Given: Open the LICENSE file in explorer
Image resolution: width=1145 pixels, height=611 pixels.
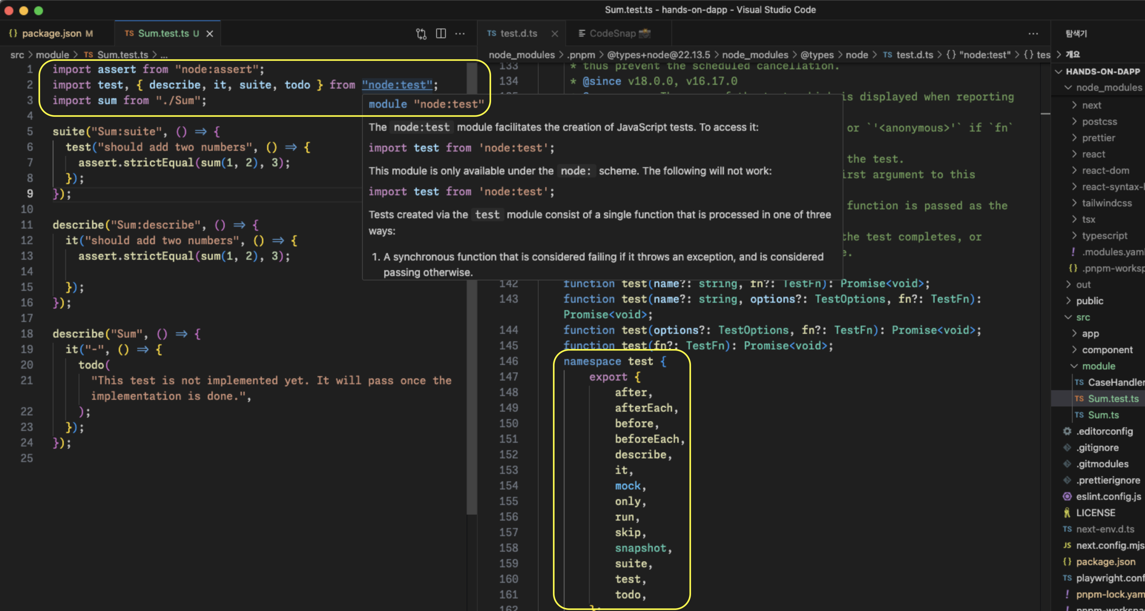Looking at the screenshot, I should [1095, 513].
